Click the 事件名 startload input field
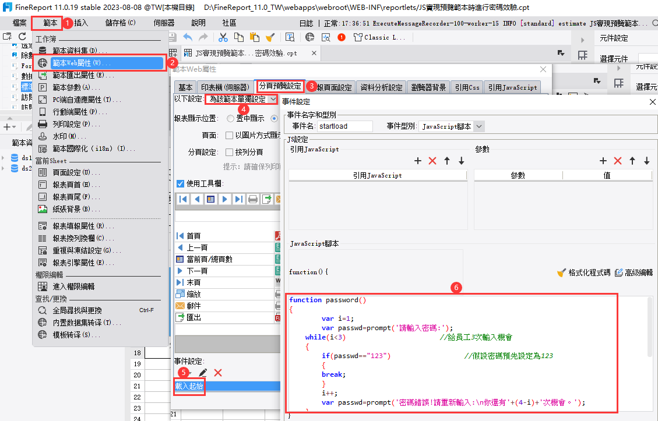The height and width of the screenshot is (421, 658). 344,126
